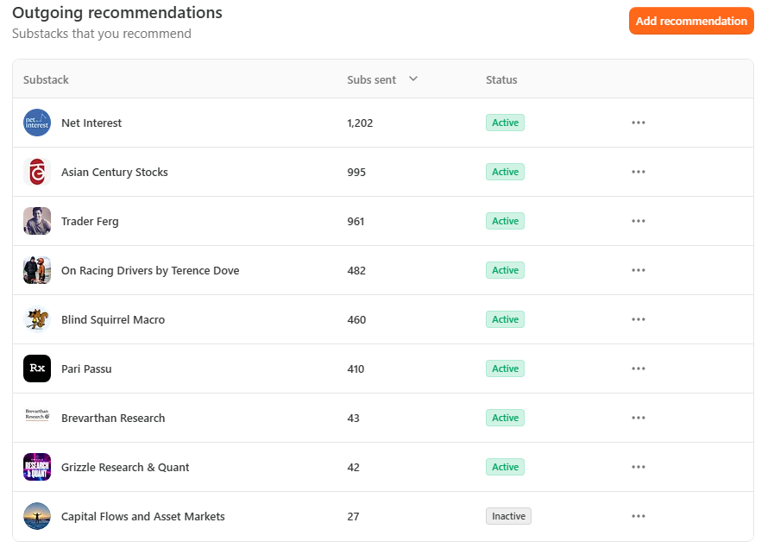
Task: Click the 961 subs sent value
Action: [x=356, y=221]
